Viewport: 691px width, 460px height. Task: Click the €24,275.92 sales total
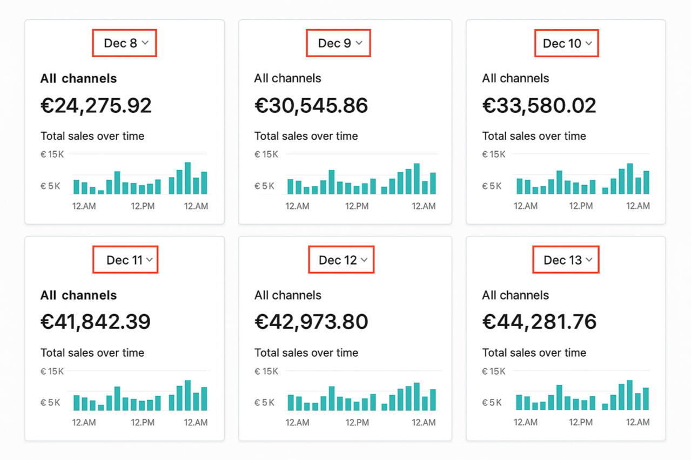[x=96, y=105]
